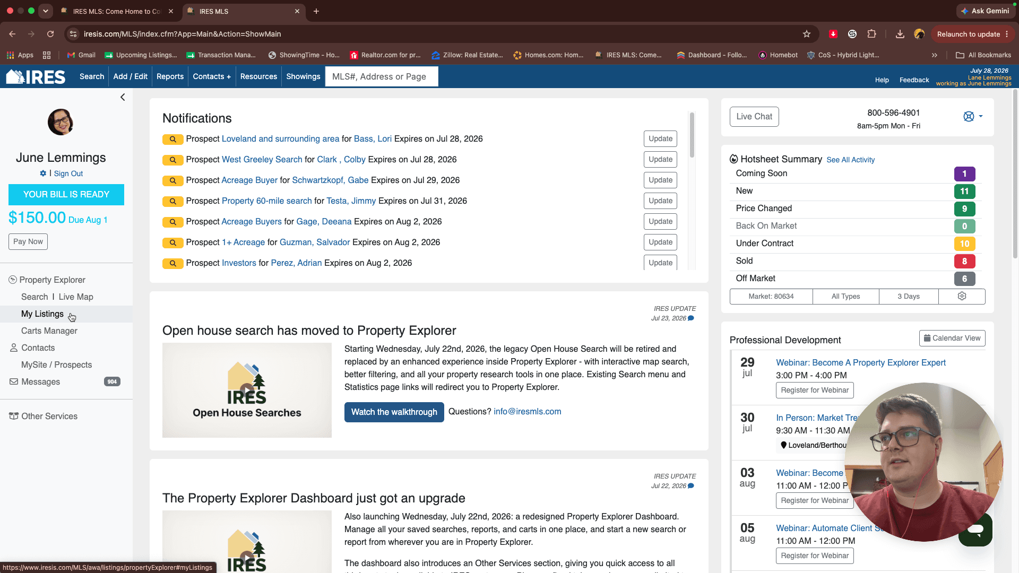Expand support options dropdown arrow

point(981,116)
